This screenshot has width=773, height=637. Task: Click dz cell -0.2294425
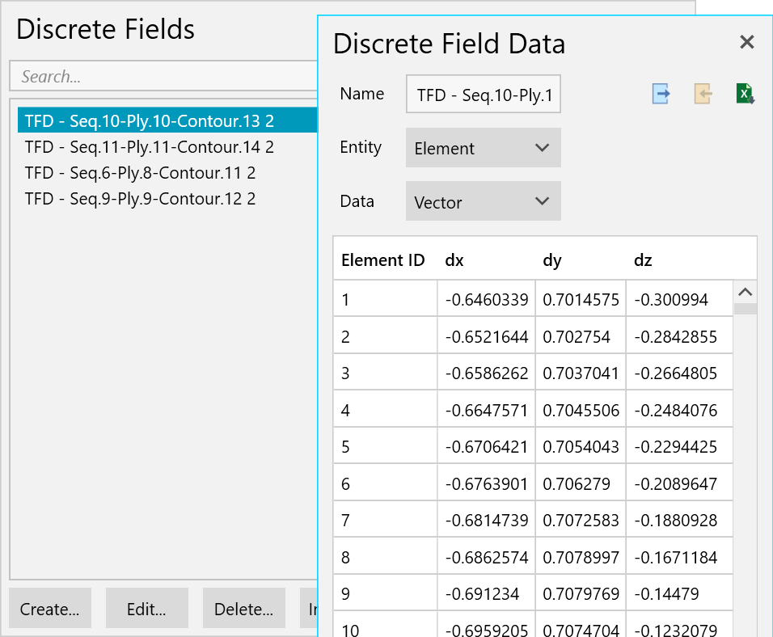coord(679,446)
